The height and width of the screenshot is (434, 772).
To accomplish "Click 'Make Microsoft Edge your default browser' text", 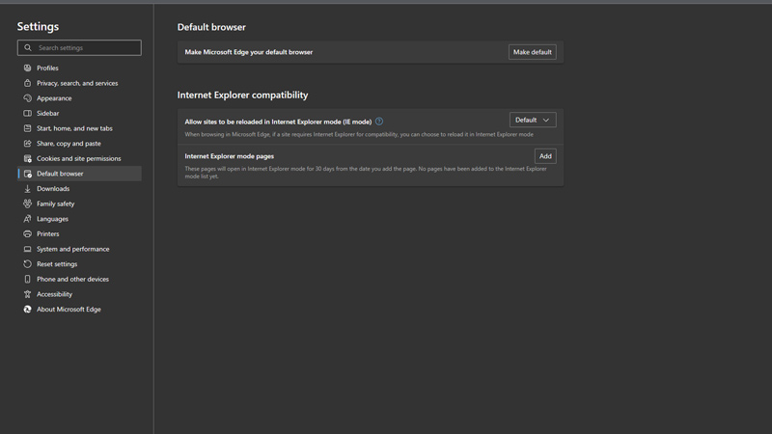I will point(249,52).
